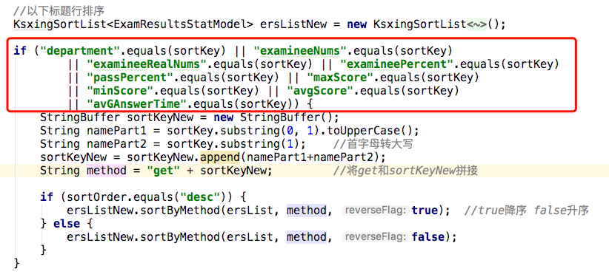This screenshot has height=277, width=609.
Task: Click the sortOrder variable
Action: coord(97,197)
